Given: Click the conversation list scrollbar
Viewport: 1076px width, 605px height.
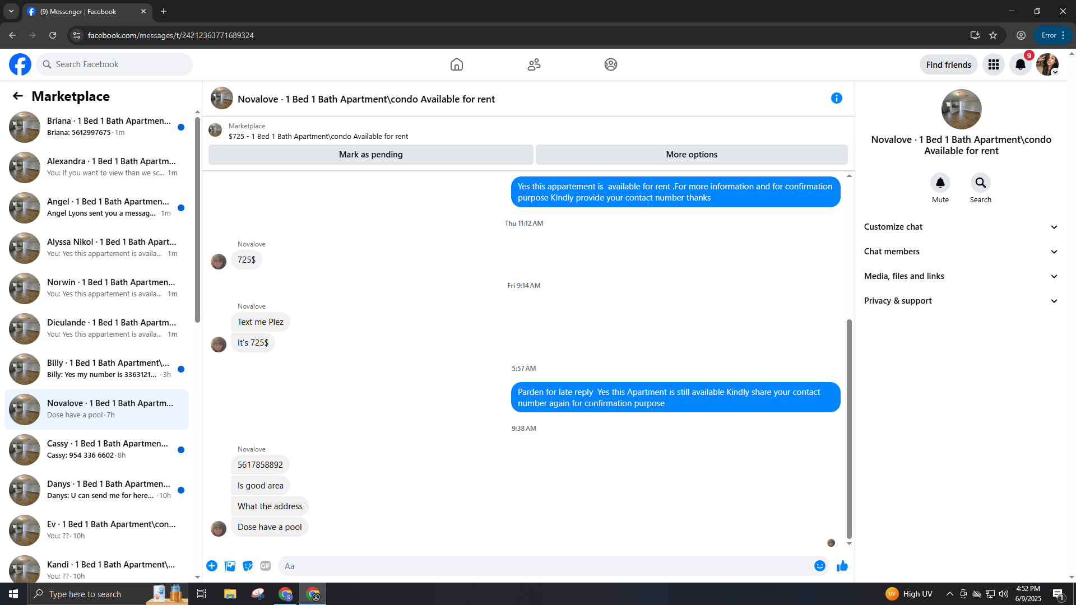Looking at the screenshot, I should coord(197,220).
